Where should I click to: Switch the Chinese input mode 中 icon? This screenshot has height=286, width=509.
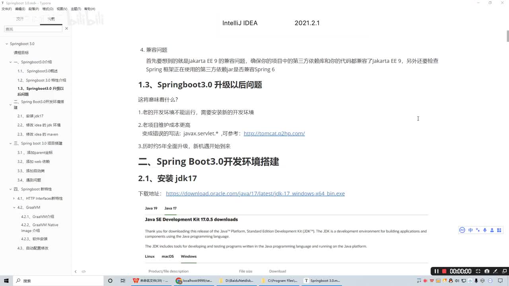click(x=470, y=230)
